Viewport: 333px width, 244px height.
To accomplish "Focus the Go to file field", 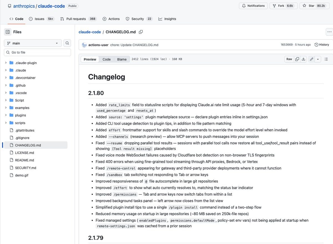I will 37,52.
